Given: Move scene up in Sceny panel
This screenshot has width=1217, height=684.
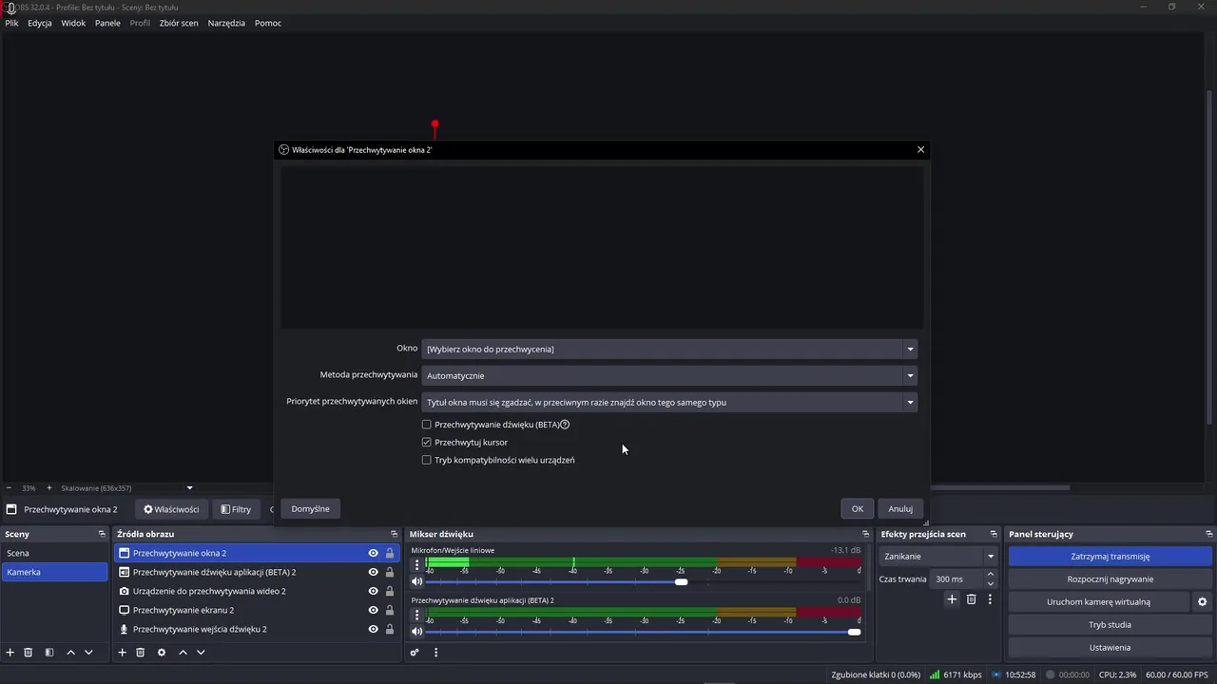Looking at the screenshot, I should (70, 653).
